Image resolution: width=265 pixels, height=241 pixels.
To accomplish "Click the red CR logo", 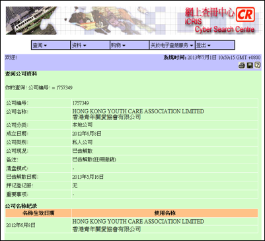I will [245, 15].
